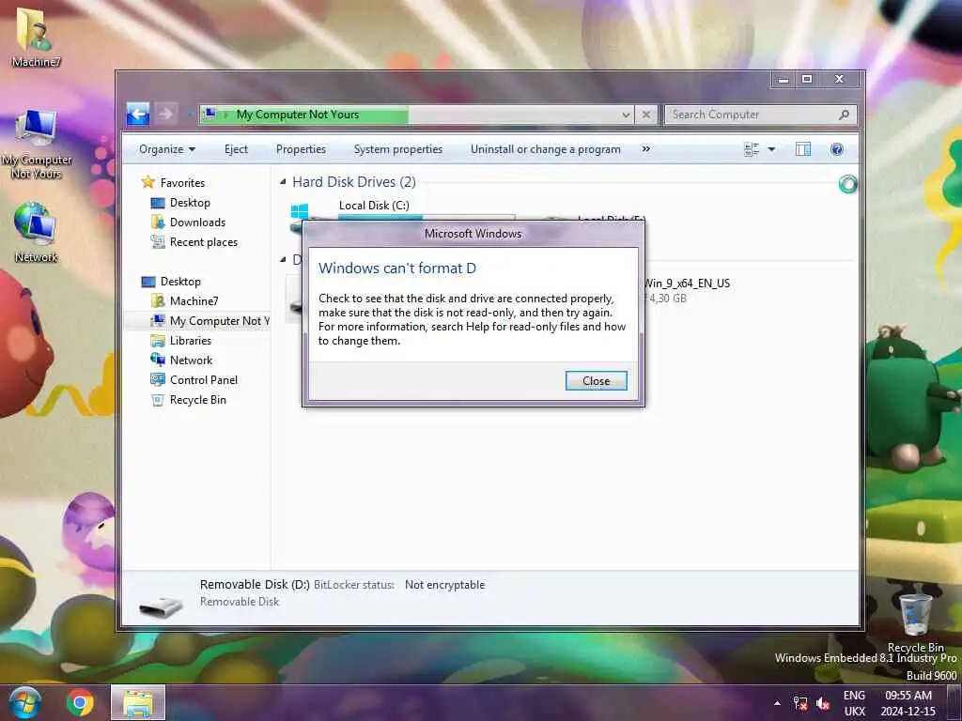Select the Desktop root tree item
This screenshot has width=962, height=721.
coord(180,282)
